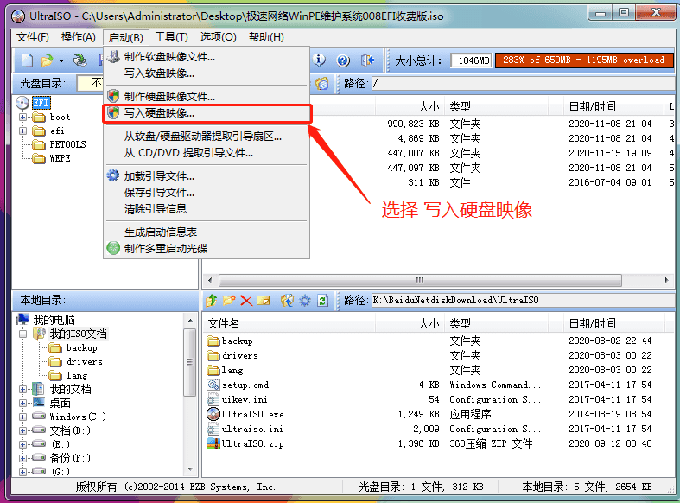Open the 工具(T) menu
The image size is (680, 503).
[171, 37]
